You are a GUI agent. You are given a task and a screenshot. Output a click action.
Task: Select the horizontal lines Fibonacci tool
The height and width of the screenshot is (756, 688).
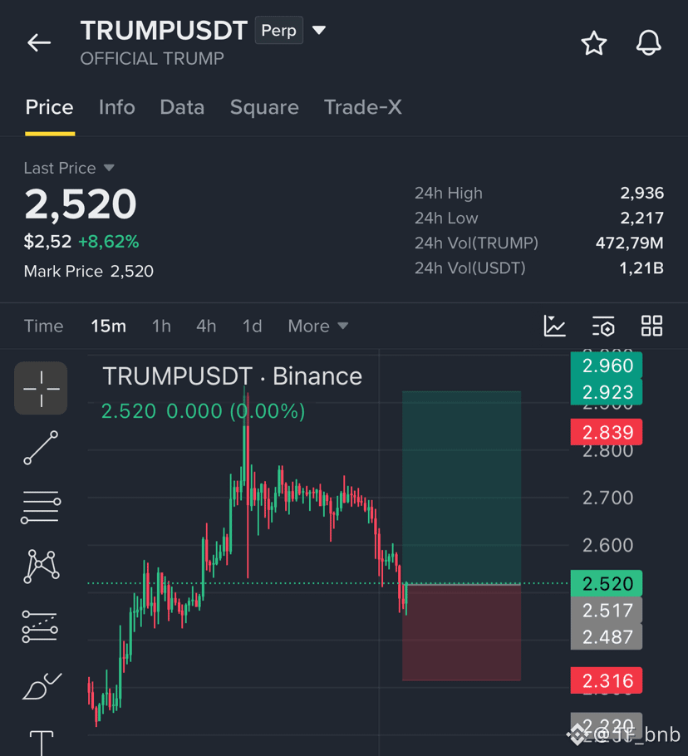pyautogui.click(x=41, y=507)
